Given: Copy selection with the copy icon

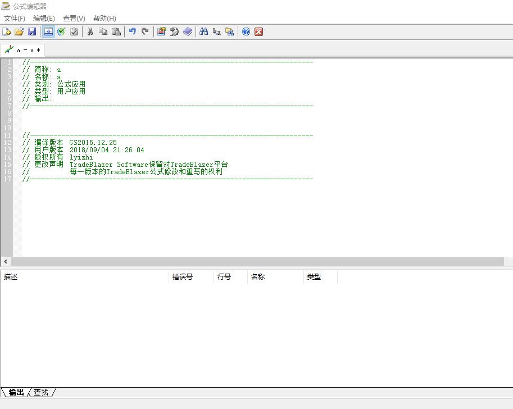Looking at the screenshot, I should coord(103,31).
